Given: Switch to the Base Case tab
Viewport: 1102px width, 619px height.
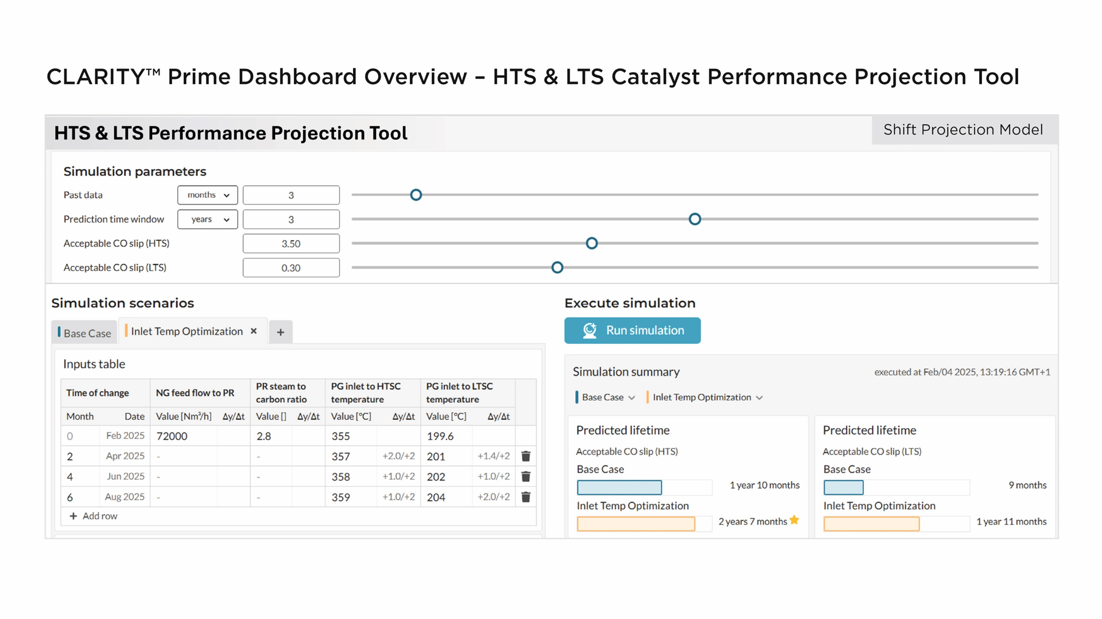Looking at the screenshot, I should coord(84,333).
